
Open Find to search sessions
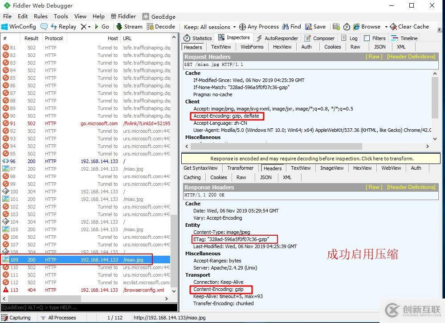pyautogui.click(x=291, y=26)
